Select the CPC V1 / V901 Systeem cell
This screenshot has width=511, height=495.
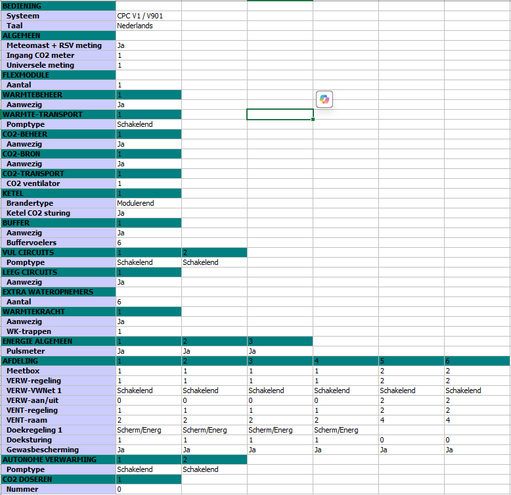tap(148, 16)
